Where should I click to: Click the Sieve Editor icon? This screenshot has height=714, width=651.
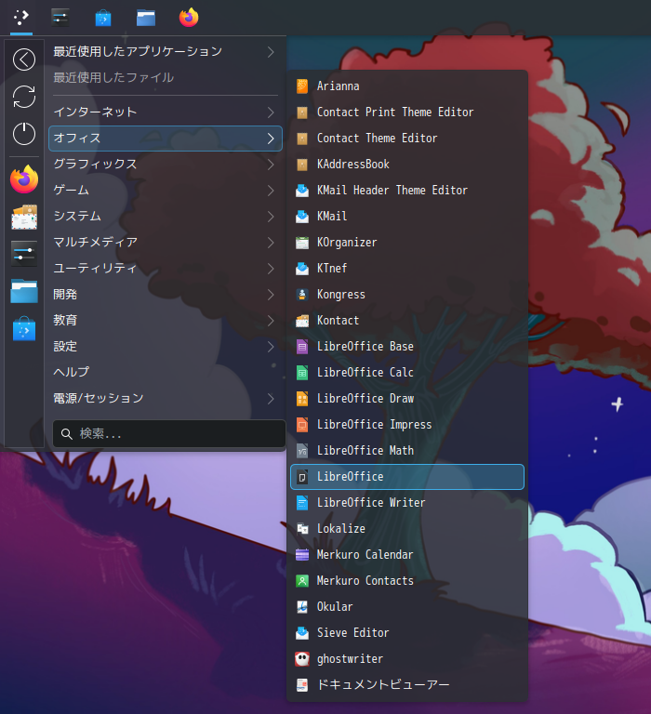coord(302,633)
